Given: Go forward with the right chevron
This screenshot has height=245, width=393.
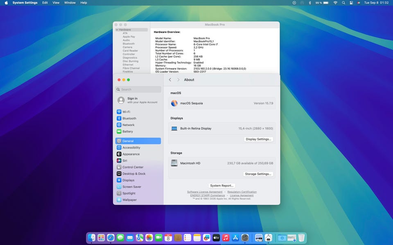Looking at the screenshot, I should [178, 80].
